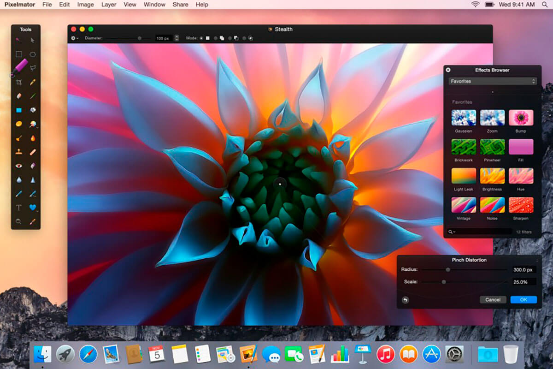Select the Polygonal Lasso tool
Image resolution: width=553 pixels, height=369 pixels.
point(33,68)
